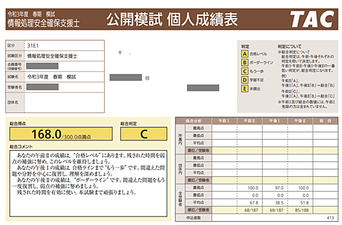Click the redacted 受験者名 field
Viewport: 342px width, 225px height.
pos(43,87)
